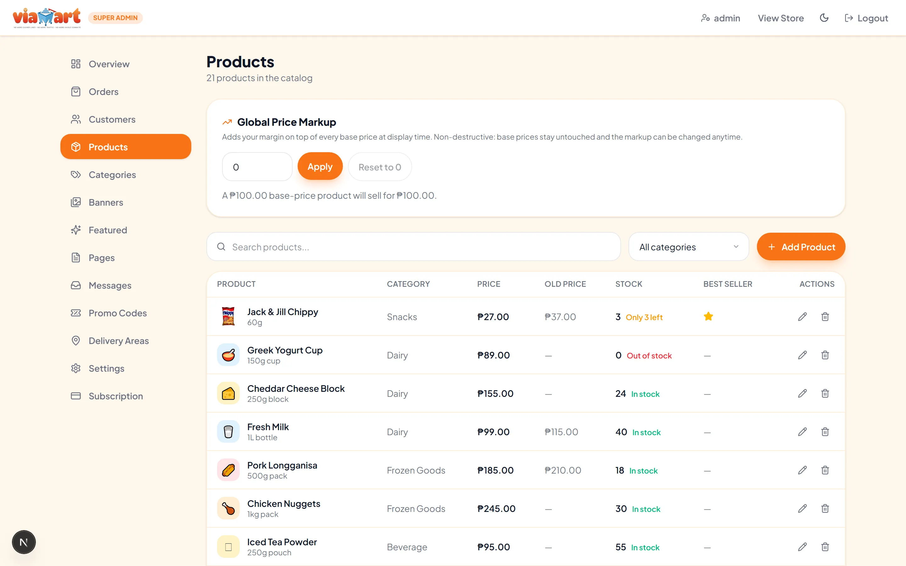Click the ₱245.00 price cell
This screenshot has height=566, width=906.
(x=496, y=509)
